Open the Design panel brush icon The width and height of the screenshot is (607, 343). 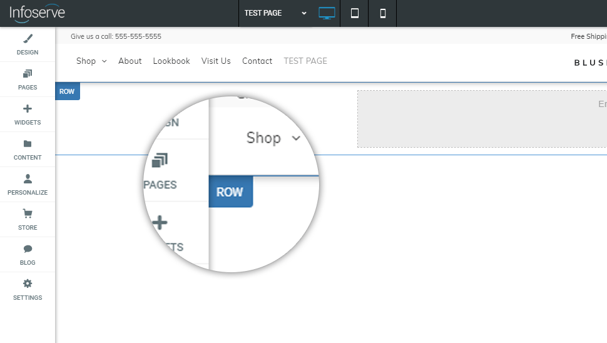coord(28,39)
